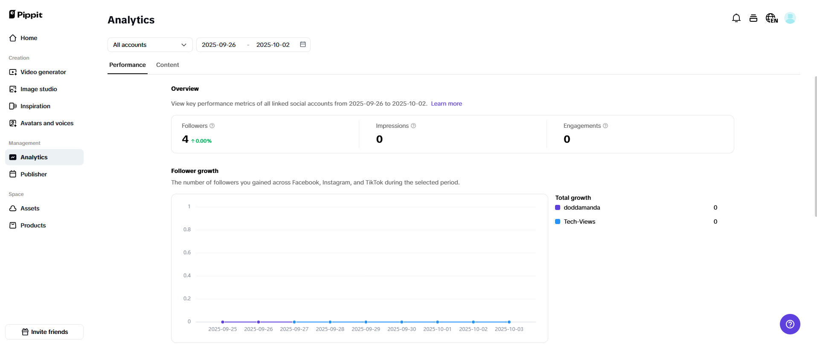Expand the All accounts dropdown
Viewport: 817px width, 348px height.
pos(150,45)
